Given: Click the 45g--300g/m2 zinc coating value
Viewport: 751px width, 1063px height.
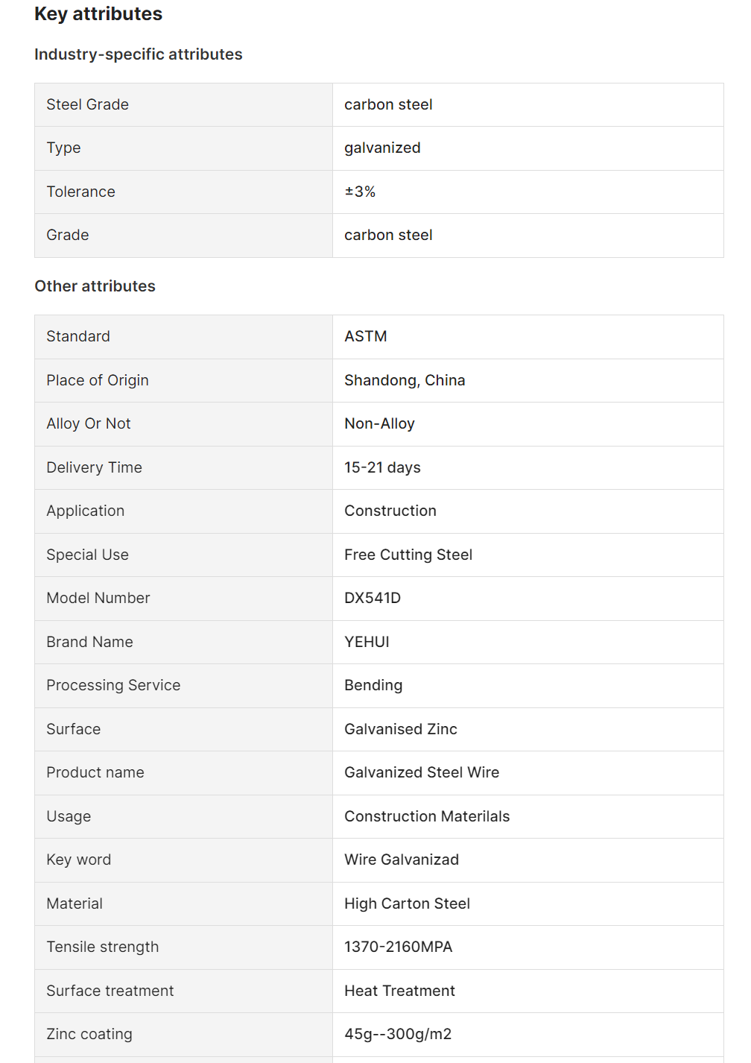Looking at the screenshot, I should 398,1034.
